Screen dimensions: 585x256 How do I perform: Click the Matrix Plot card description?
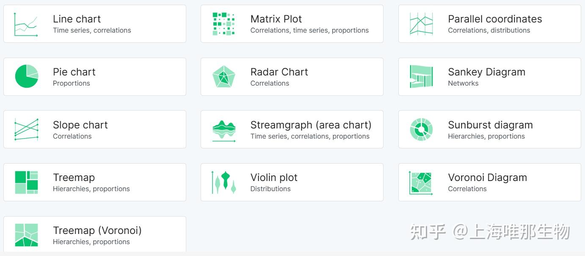click(309, 31)
